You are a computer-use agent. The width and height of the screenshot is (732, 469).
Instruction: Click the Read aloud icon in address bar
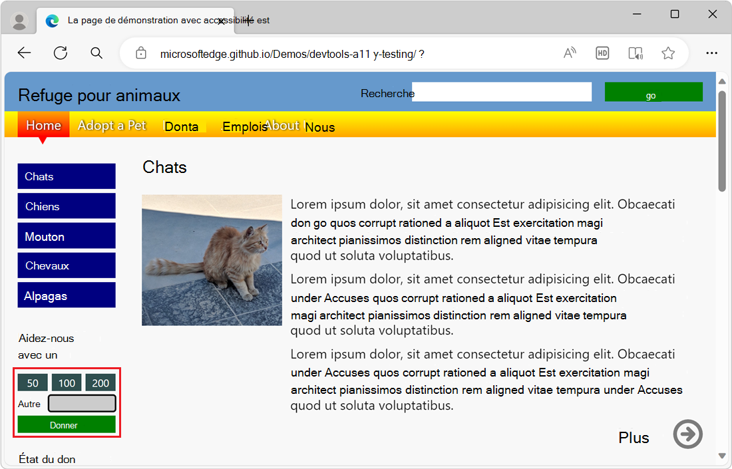coord(570,53)
